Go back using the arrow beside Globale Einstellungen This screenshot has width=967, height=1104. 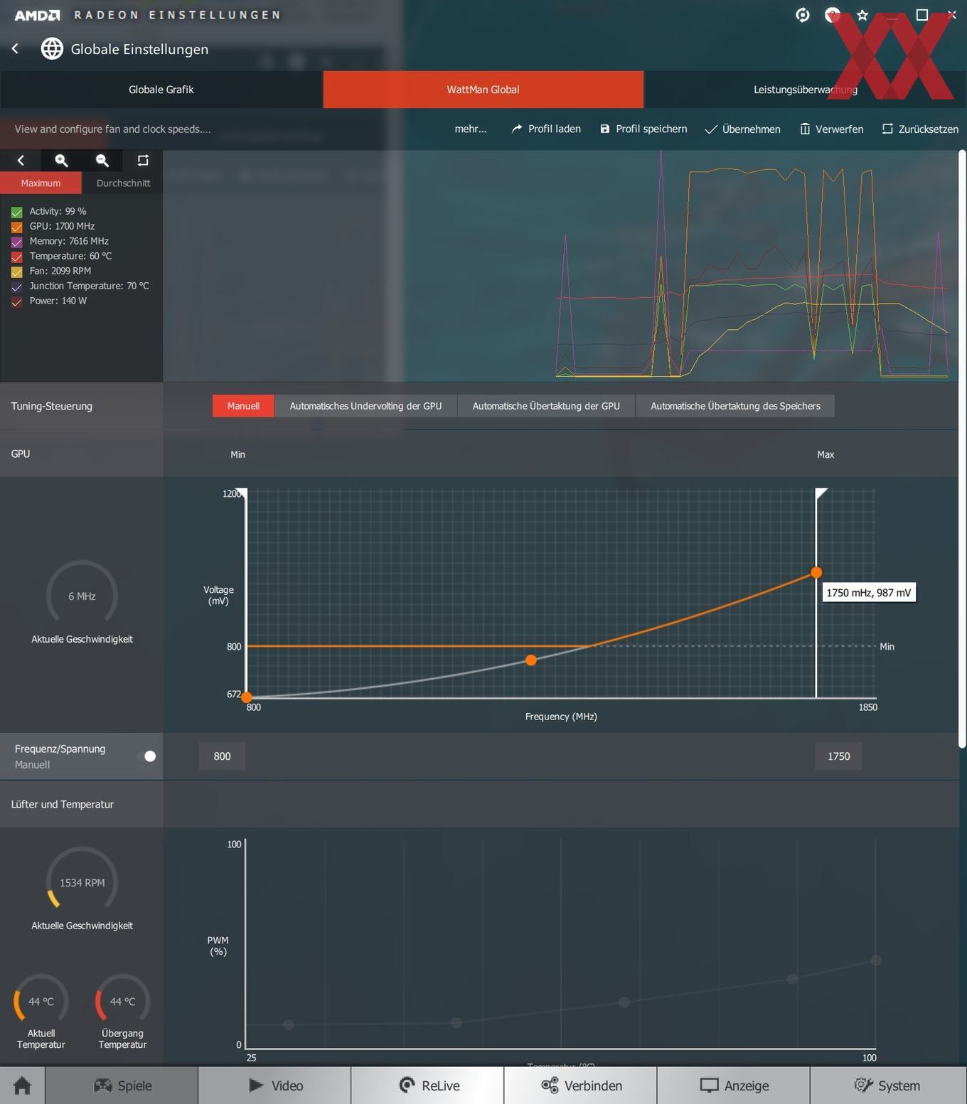coord(16,48)
